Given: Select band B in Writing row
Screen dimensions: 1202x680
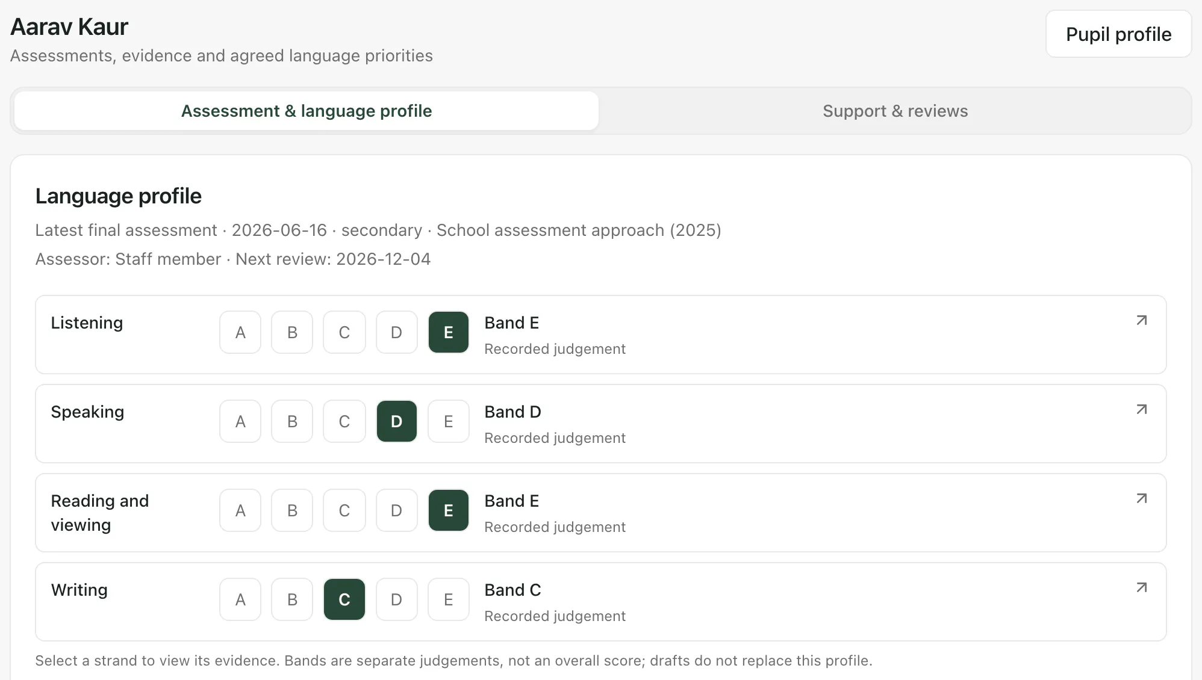Looking at the screenshot, I should coord(292,599).
